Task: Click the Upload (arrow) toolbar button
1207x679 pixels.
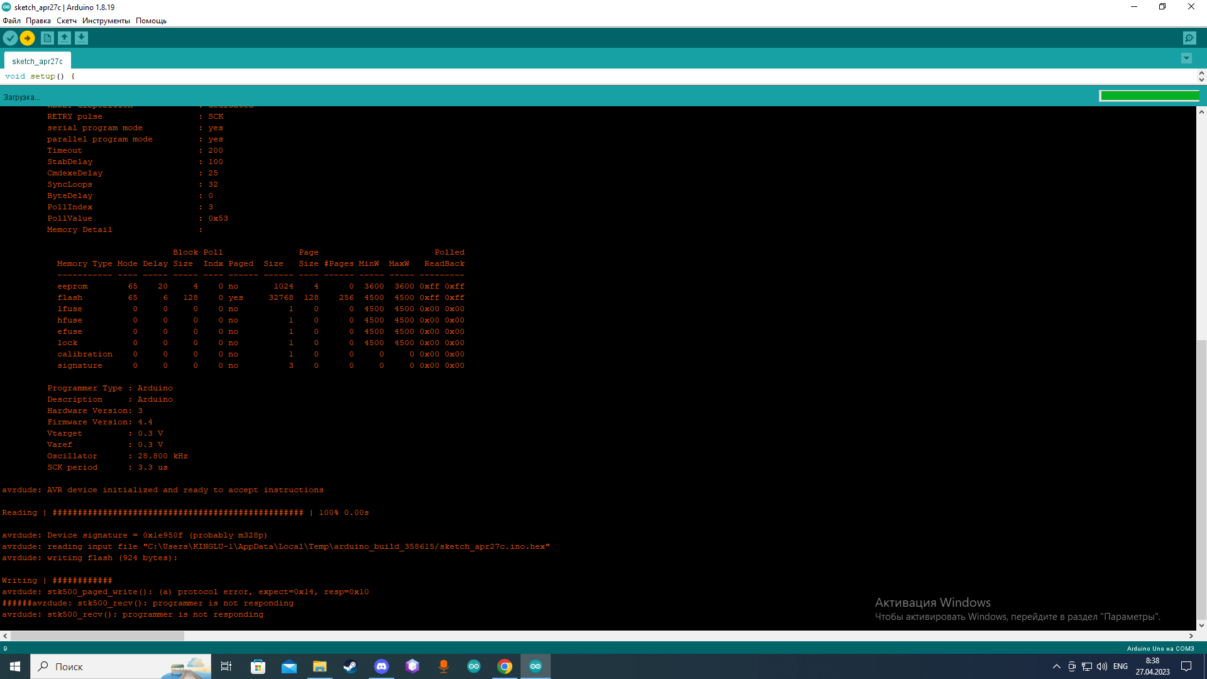Action: (27, 38)
